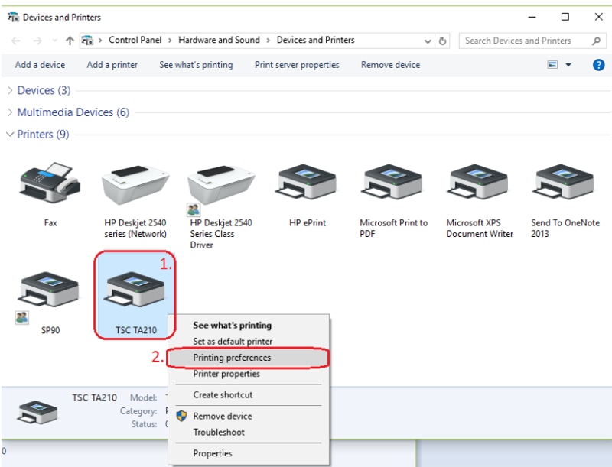Click Add a printer in toolbar
This screenshot has width=612, height=467.
112,65
